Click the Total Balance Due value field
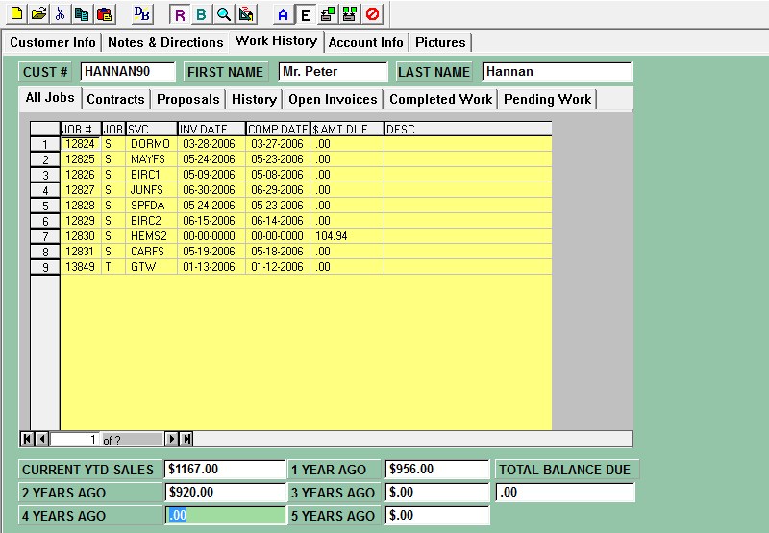 click(x=565, y=493)
